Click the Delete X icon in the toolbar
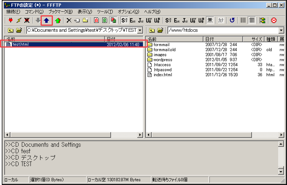The image size is (287, 185). [69, 20]
